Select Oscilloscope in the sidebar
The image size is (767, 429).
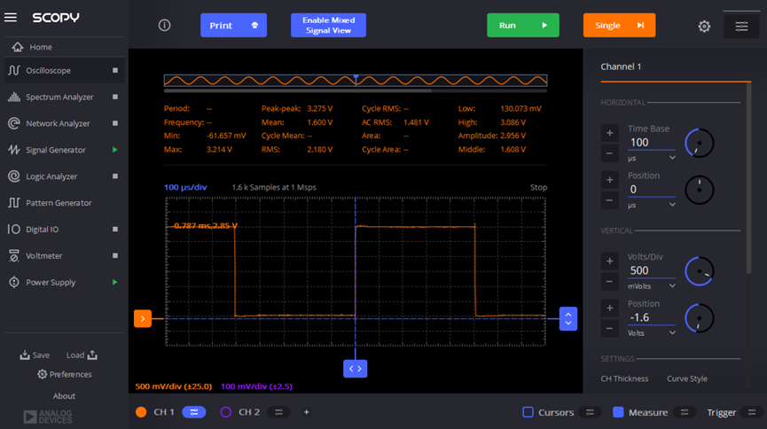point(64,70)
